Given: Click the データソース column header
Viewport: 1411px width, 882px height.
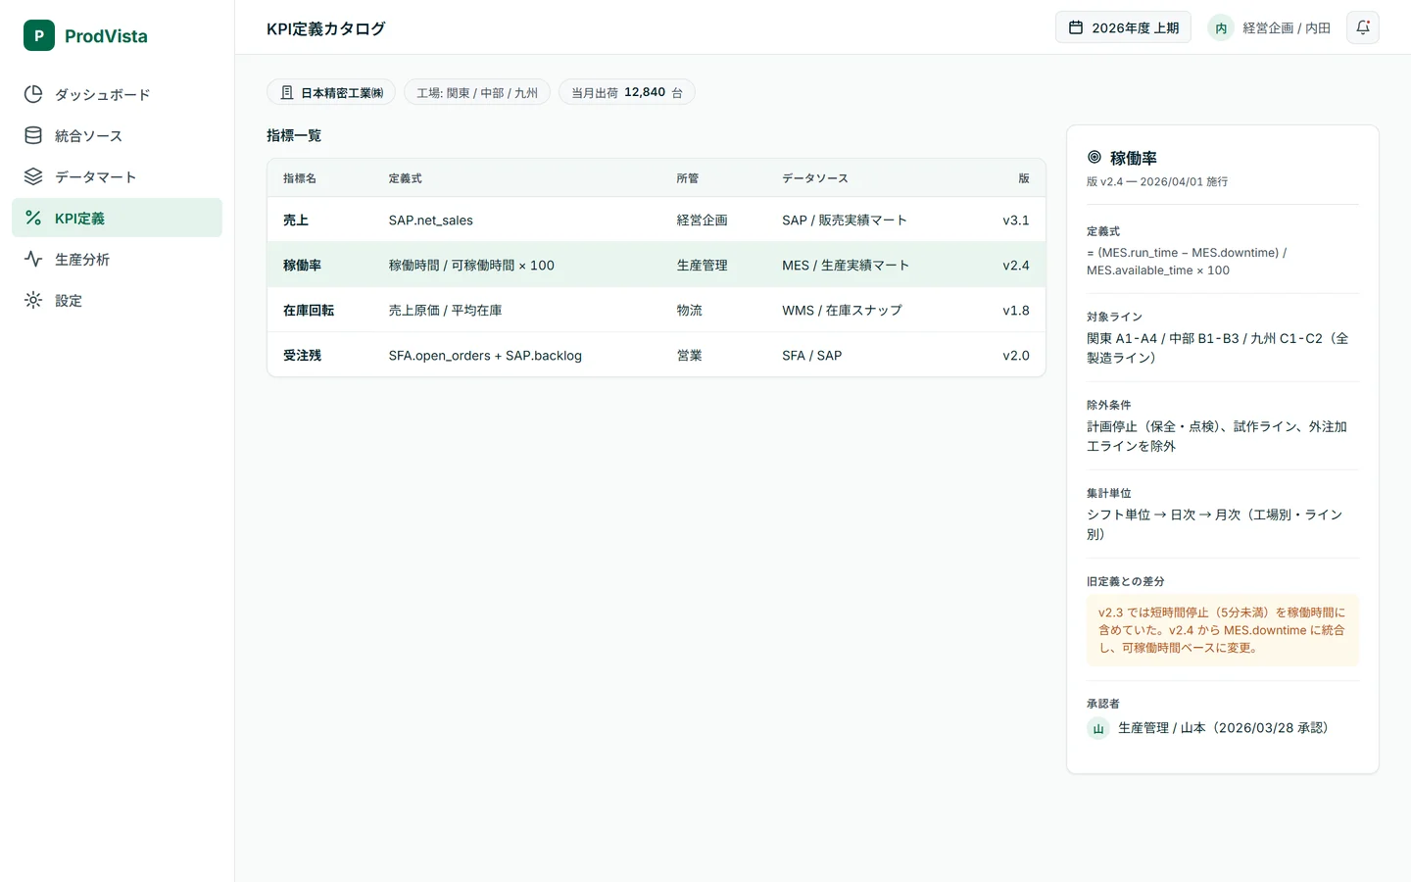Looking at the screenshot, I should (815, 178).
